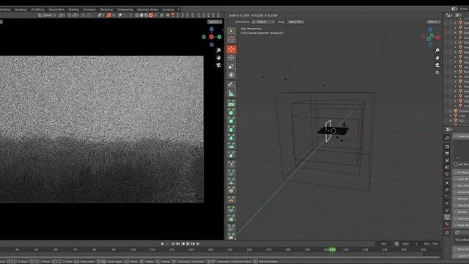Open Options dropdown in left viewport

pyautogui.click(x=215, y=22)
